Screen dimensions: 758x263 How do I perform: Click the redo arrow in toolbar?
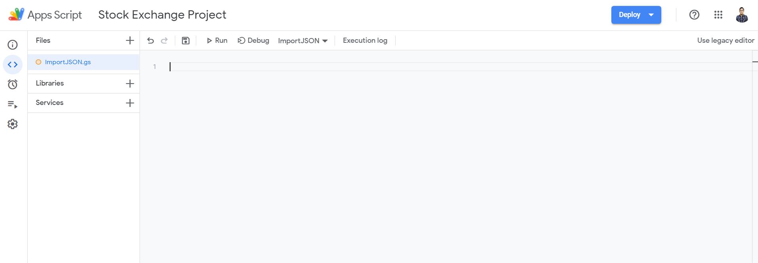pyautogui.click(x=164, y=40)
